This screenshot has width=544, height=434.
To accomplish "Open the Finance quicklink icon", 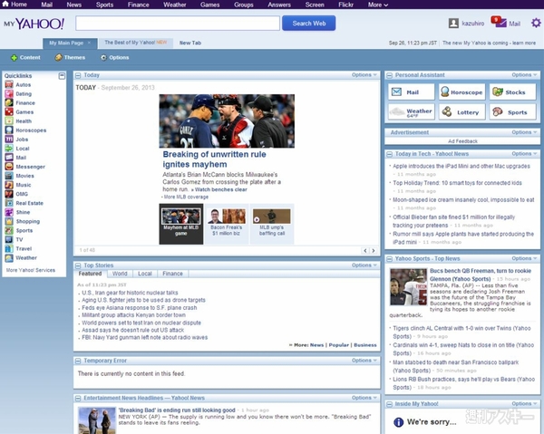I will point(9,102).
